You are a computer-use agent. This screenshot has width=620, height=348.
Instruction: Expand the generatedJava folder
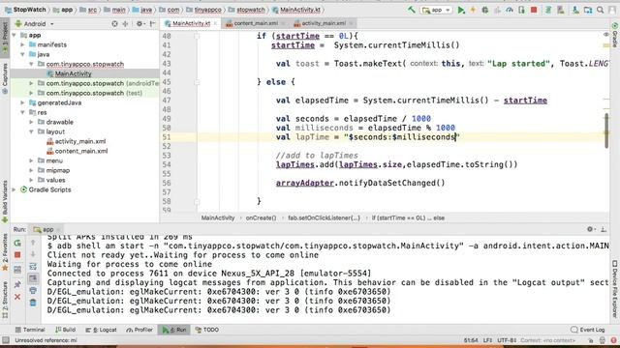click(23, 102)
